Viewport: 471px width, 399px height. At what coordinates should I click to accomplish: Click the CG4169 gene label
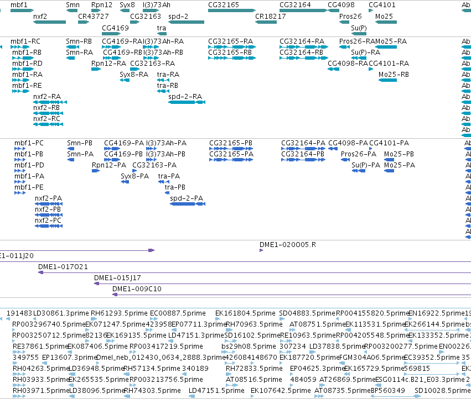point(115,28)
